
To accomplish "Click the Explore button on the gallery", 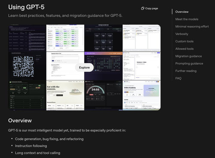I will pyautogui.click(x=84, y=67).
